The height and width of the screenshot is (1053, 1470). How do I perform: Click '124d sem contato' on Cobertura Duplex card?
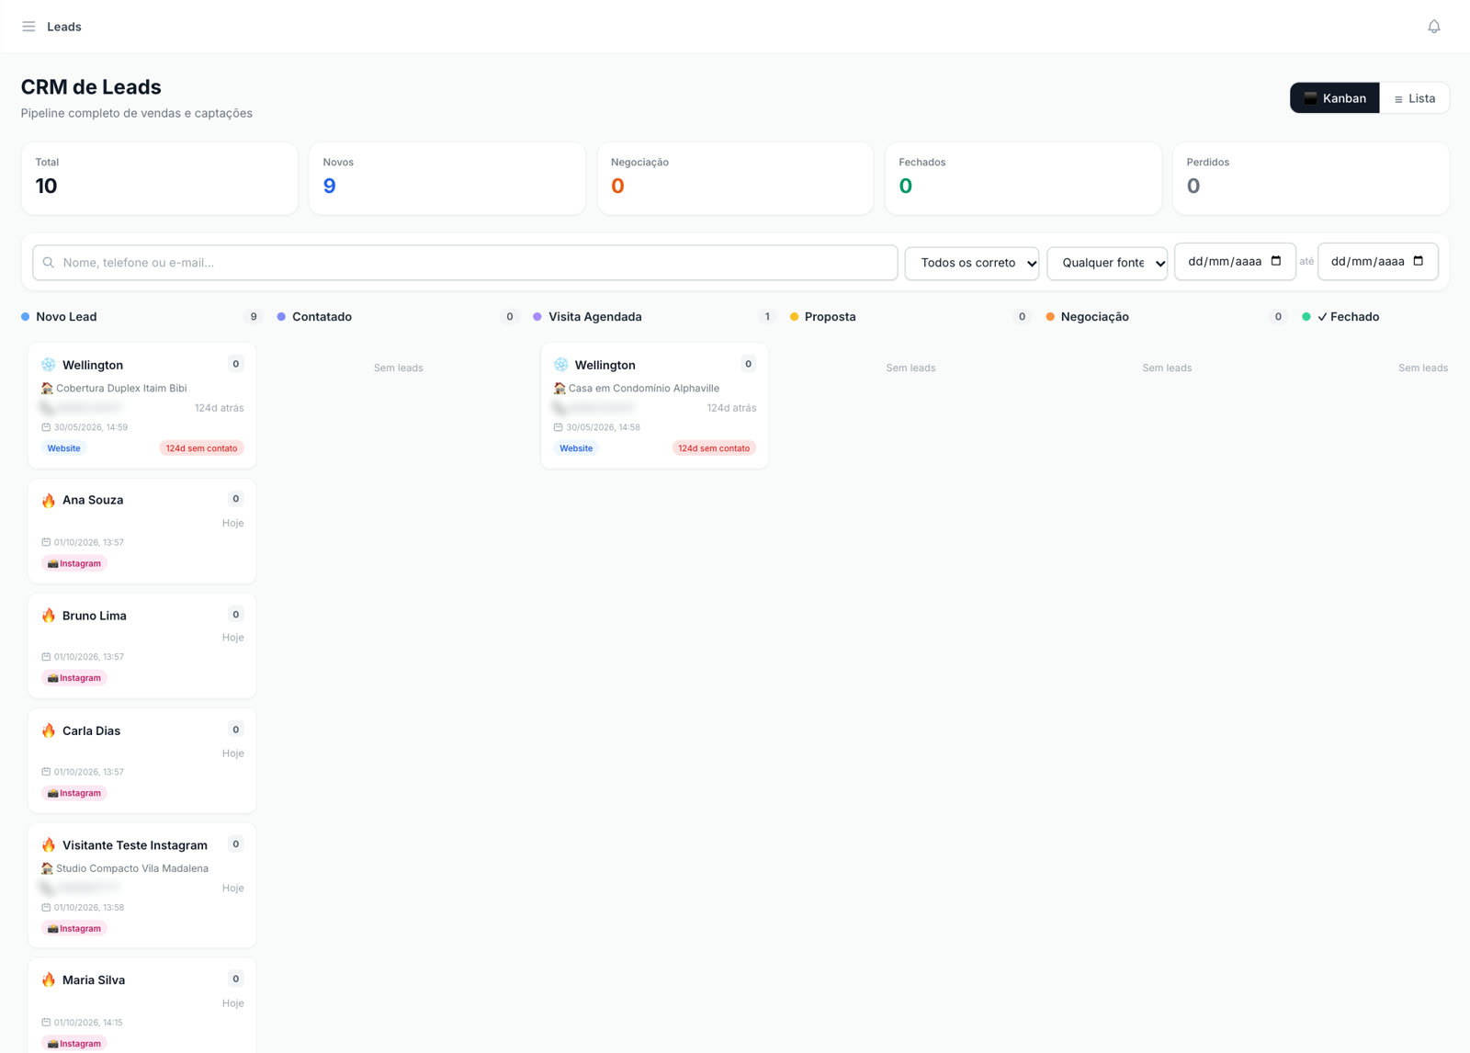tap(201, 448)
